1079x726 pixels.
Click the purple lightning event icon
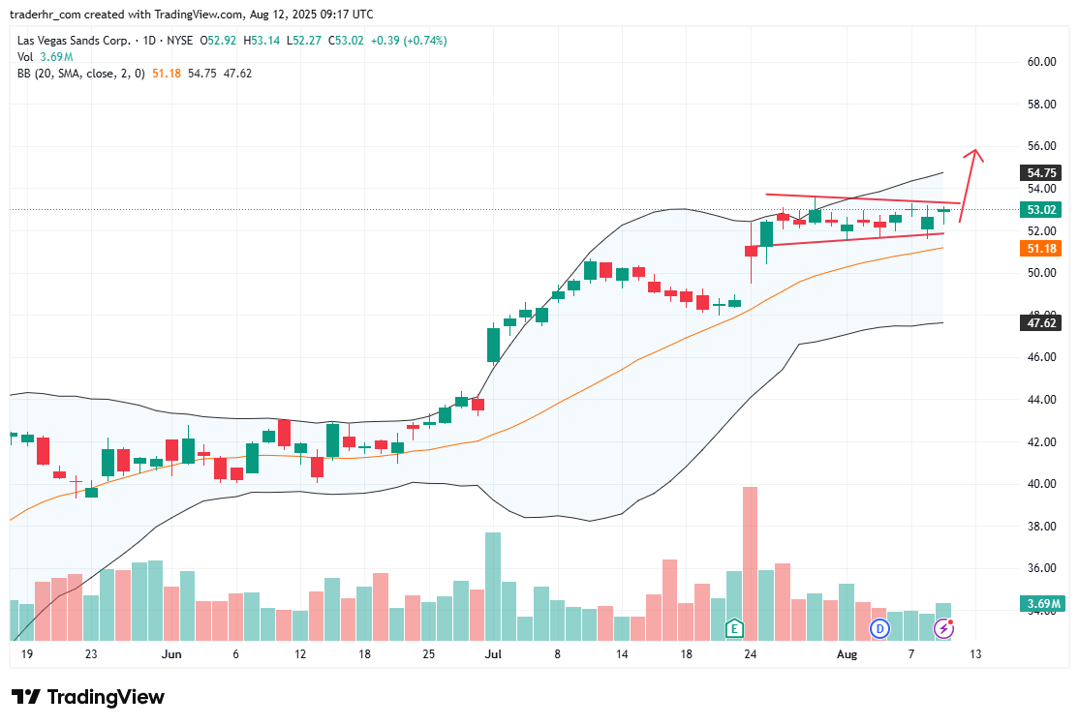(943, 627)
